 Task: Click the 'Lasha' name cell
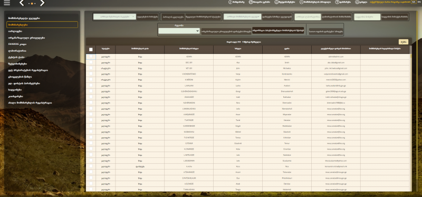(x=238, y=86)
